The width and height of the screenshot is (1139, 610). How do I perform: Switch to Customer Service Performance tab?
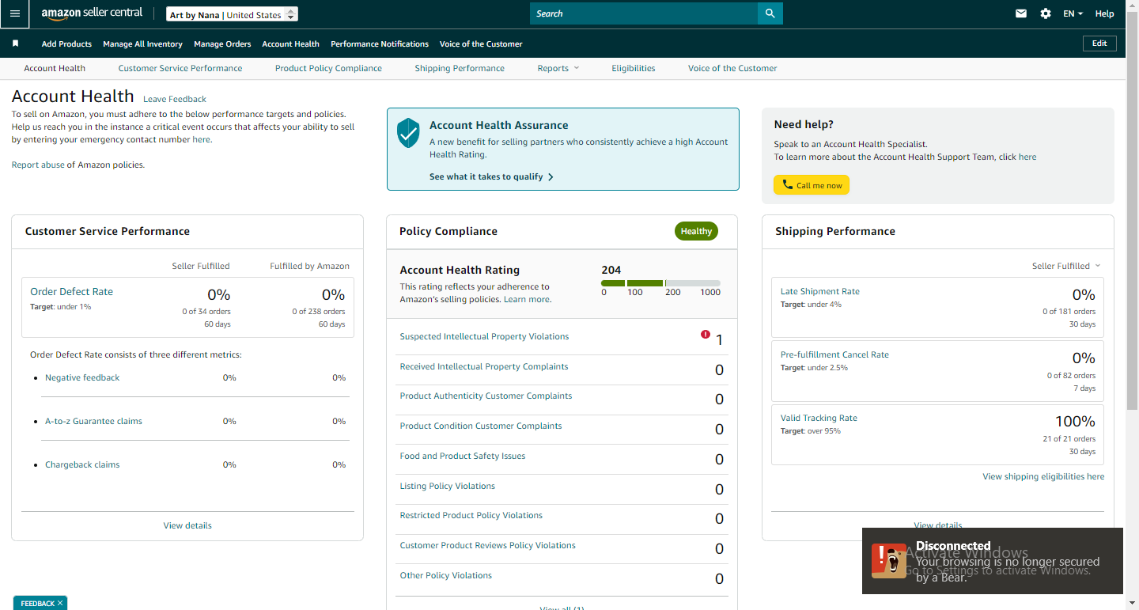tap(180, 68)
